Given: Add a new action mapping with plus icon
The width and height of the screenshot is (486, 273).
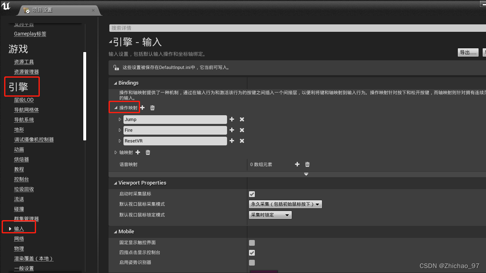Looking at the screenshot, I should coord(143,108).
